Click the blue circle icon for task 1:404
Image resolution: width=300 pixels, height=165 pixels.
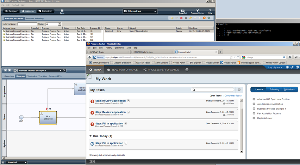pyautogui.click(x=92, y=144)
